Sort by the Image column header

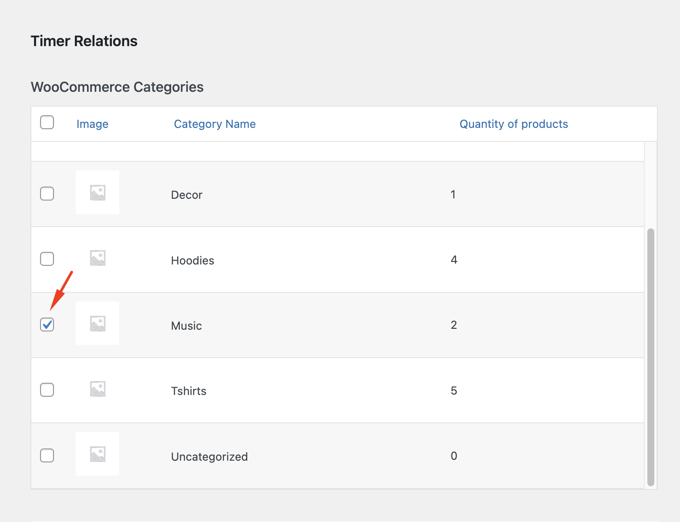(x=92, y=124)
